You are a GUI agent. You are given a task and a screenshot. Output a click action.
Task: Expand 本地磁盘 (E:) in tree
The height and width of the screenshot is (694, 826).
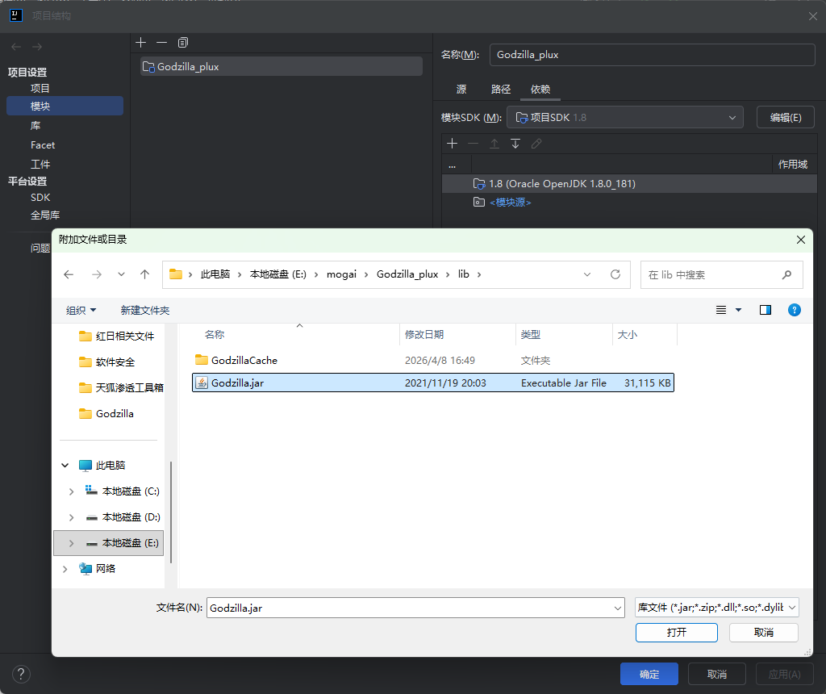tap(71, 543)
